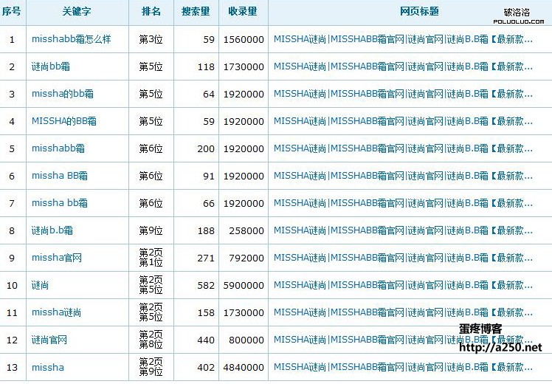
Task: Open the missha keyword in row 13
Action: (48, 367)
